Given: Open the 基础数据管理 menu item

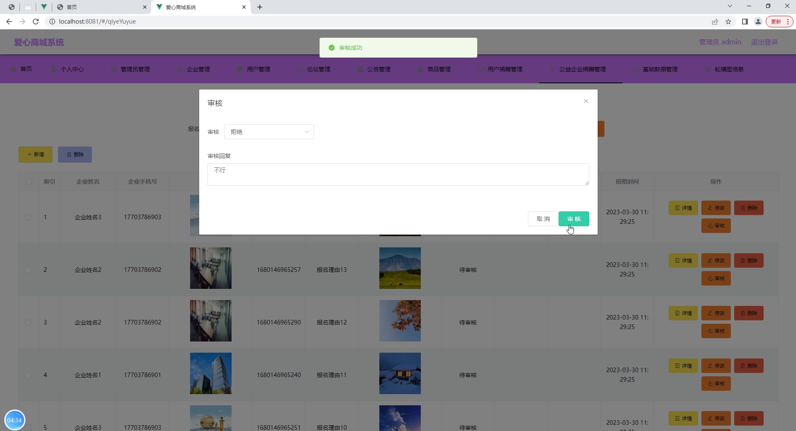Looking at the screenshot, I should coord(655,69).
